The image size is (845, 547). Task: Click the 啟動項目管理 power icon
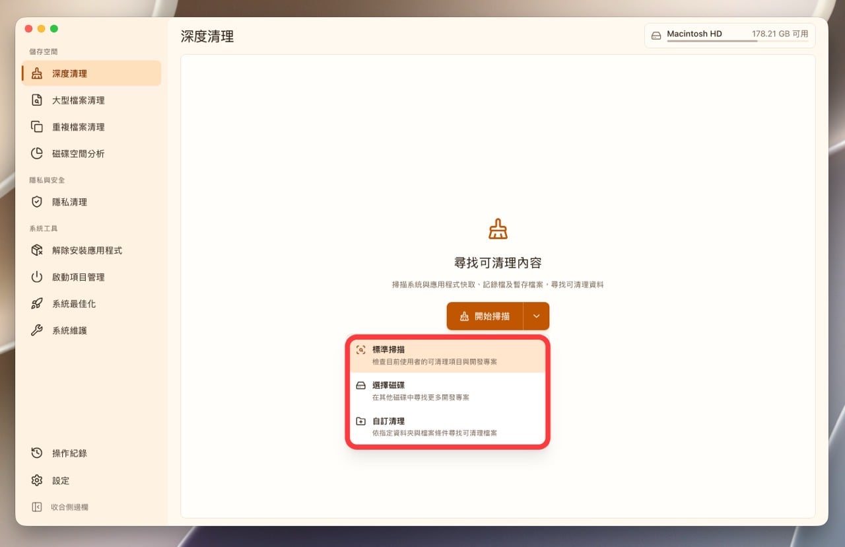click(x=37, y=277)
